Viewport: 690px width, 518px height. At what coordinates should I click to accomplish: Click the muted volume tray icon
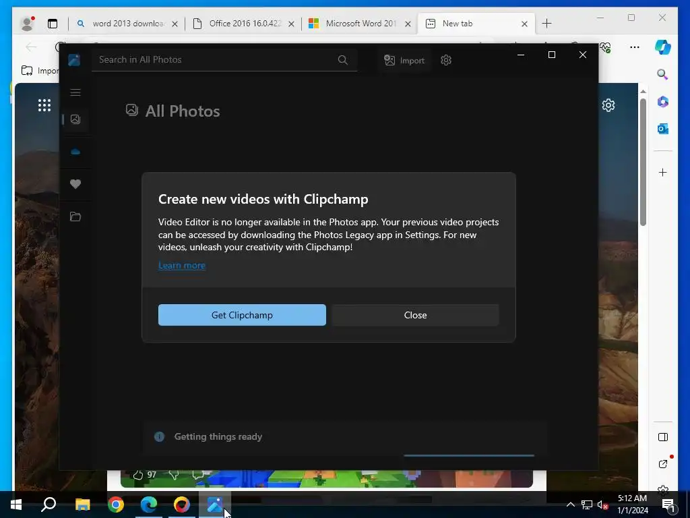(602, 505)
